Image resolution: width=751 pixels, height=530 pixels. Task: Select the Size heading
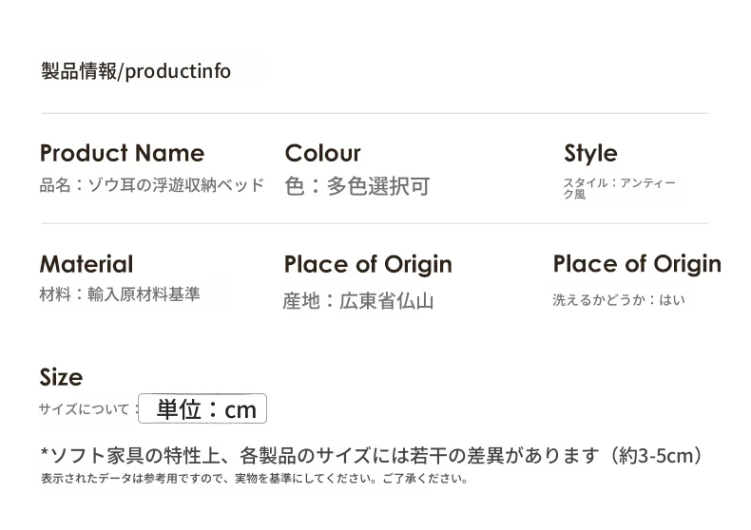pyautogui.click(x=61, y=377)
